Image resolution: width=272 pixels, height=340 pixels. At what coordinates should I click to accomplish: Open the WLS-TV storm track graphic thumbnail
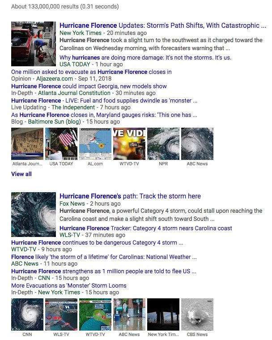point(61,314)
